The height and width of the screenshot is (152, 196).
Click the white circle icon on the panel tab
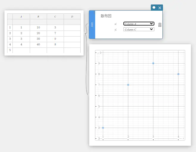point(154,8)
